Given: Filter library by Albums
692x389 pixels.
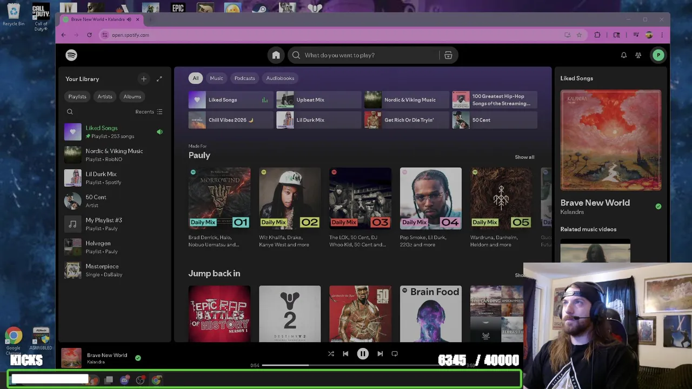Looking at the screenshot, I should [132, 97].
